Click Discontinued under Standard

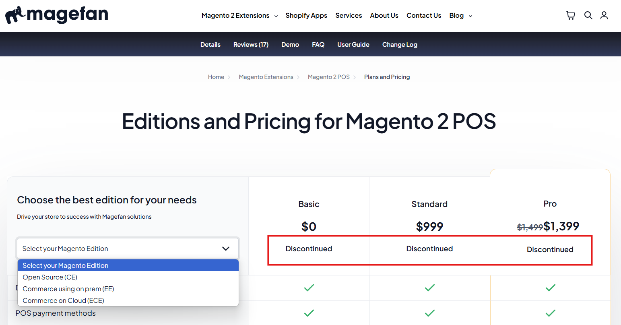coord(429,249)
